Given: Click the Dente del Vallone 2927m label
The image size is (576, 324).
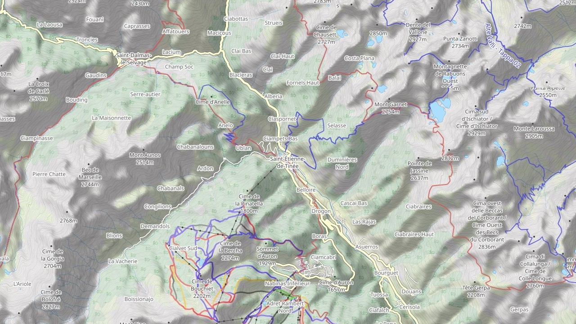Looking at the screenshot, I should pyautogui.click(x=418, y=32).
